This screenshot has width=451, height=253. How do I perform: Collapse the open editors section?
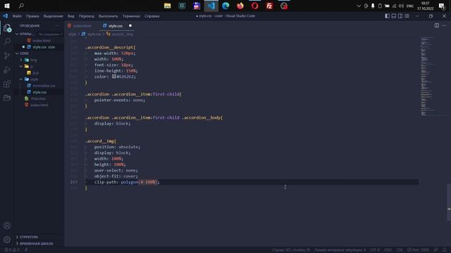coord(17,34)
